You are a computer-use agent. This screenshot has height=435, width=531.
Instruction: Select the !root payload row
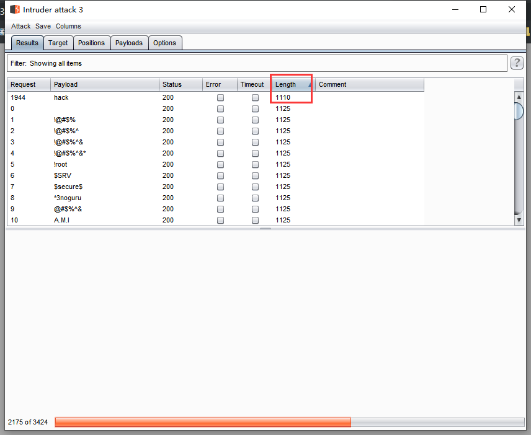pos(215,164)
